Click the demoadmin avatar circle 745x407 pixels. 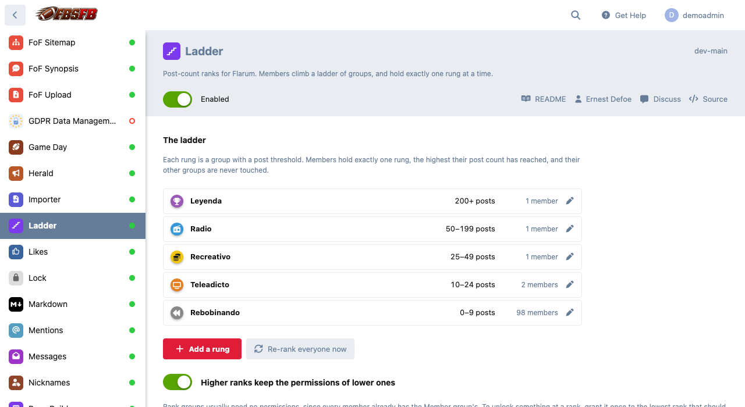click(x=672, y=15)
